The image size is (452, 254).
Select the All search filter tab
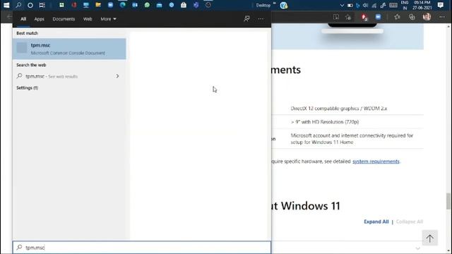click(23, 19)
